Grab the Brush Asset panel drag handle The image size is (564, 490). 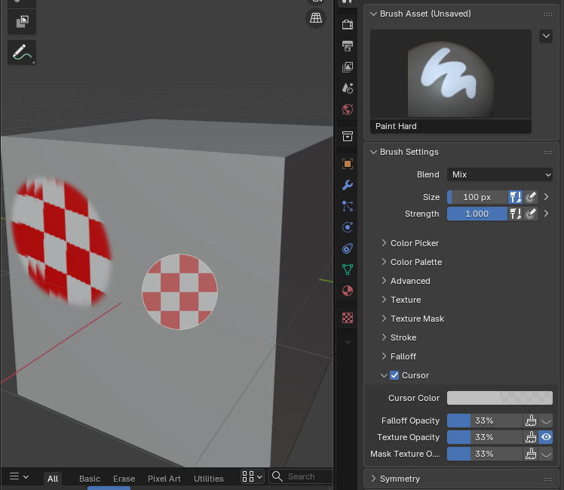[x=548, y=14]
